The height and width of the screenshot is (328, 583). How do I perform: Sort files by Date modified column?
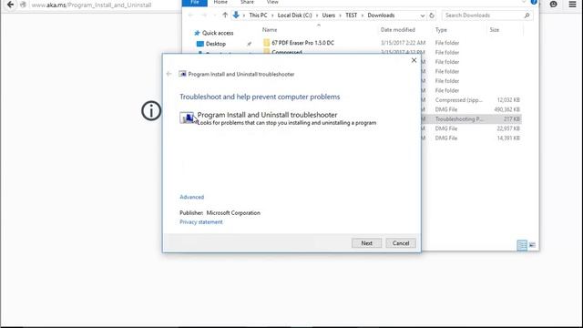398,30
